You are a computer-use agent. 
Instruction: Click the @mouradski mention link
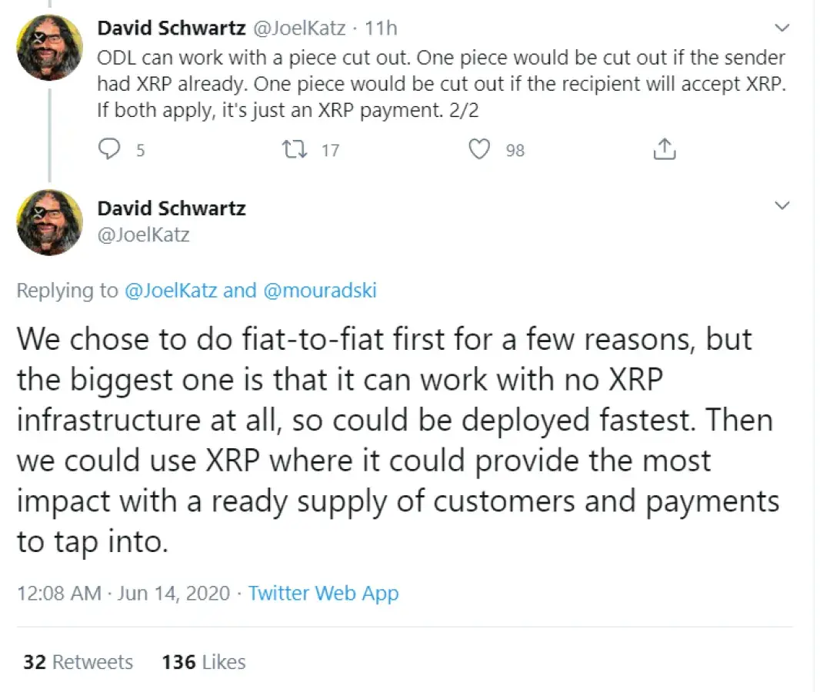pos(324,290)
